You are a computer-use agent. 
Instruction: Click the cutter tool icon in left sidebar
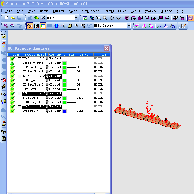4,45
